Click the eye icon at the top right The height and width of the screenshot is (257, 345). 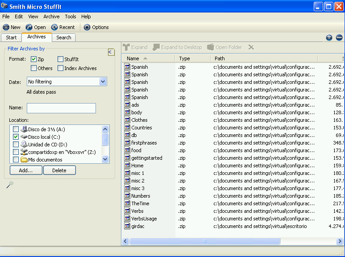coord(329,37)
